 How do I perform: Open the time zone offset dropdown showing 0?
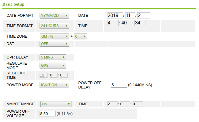point(80,36)
